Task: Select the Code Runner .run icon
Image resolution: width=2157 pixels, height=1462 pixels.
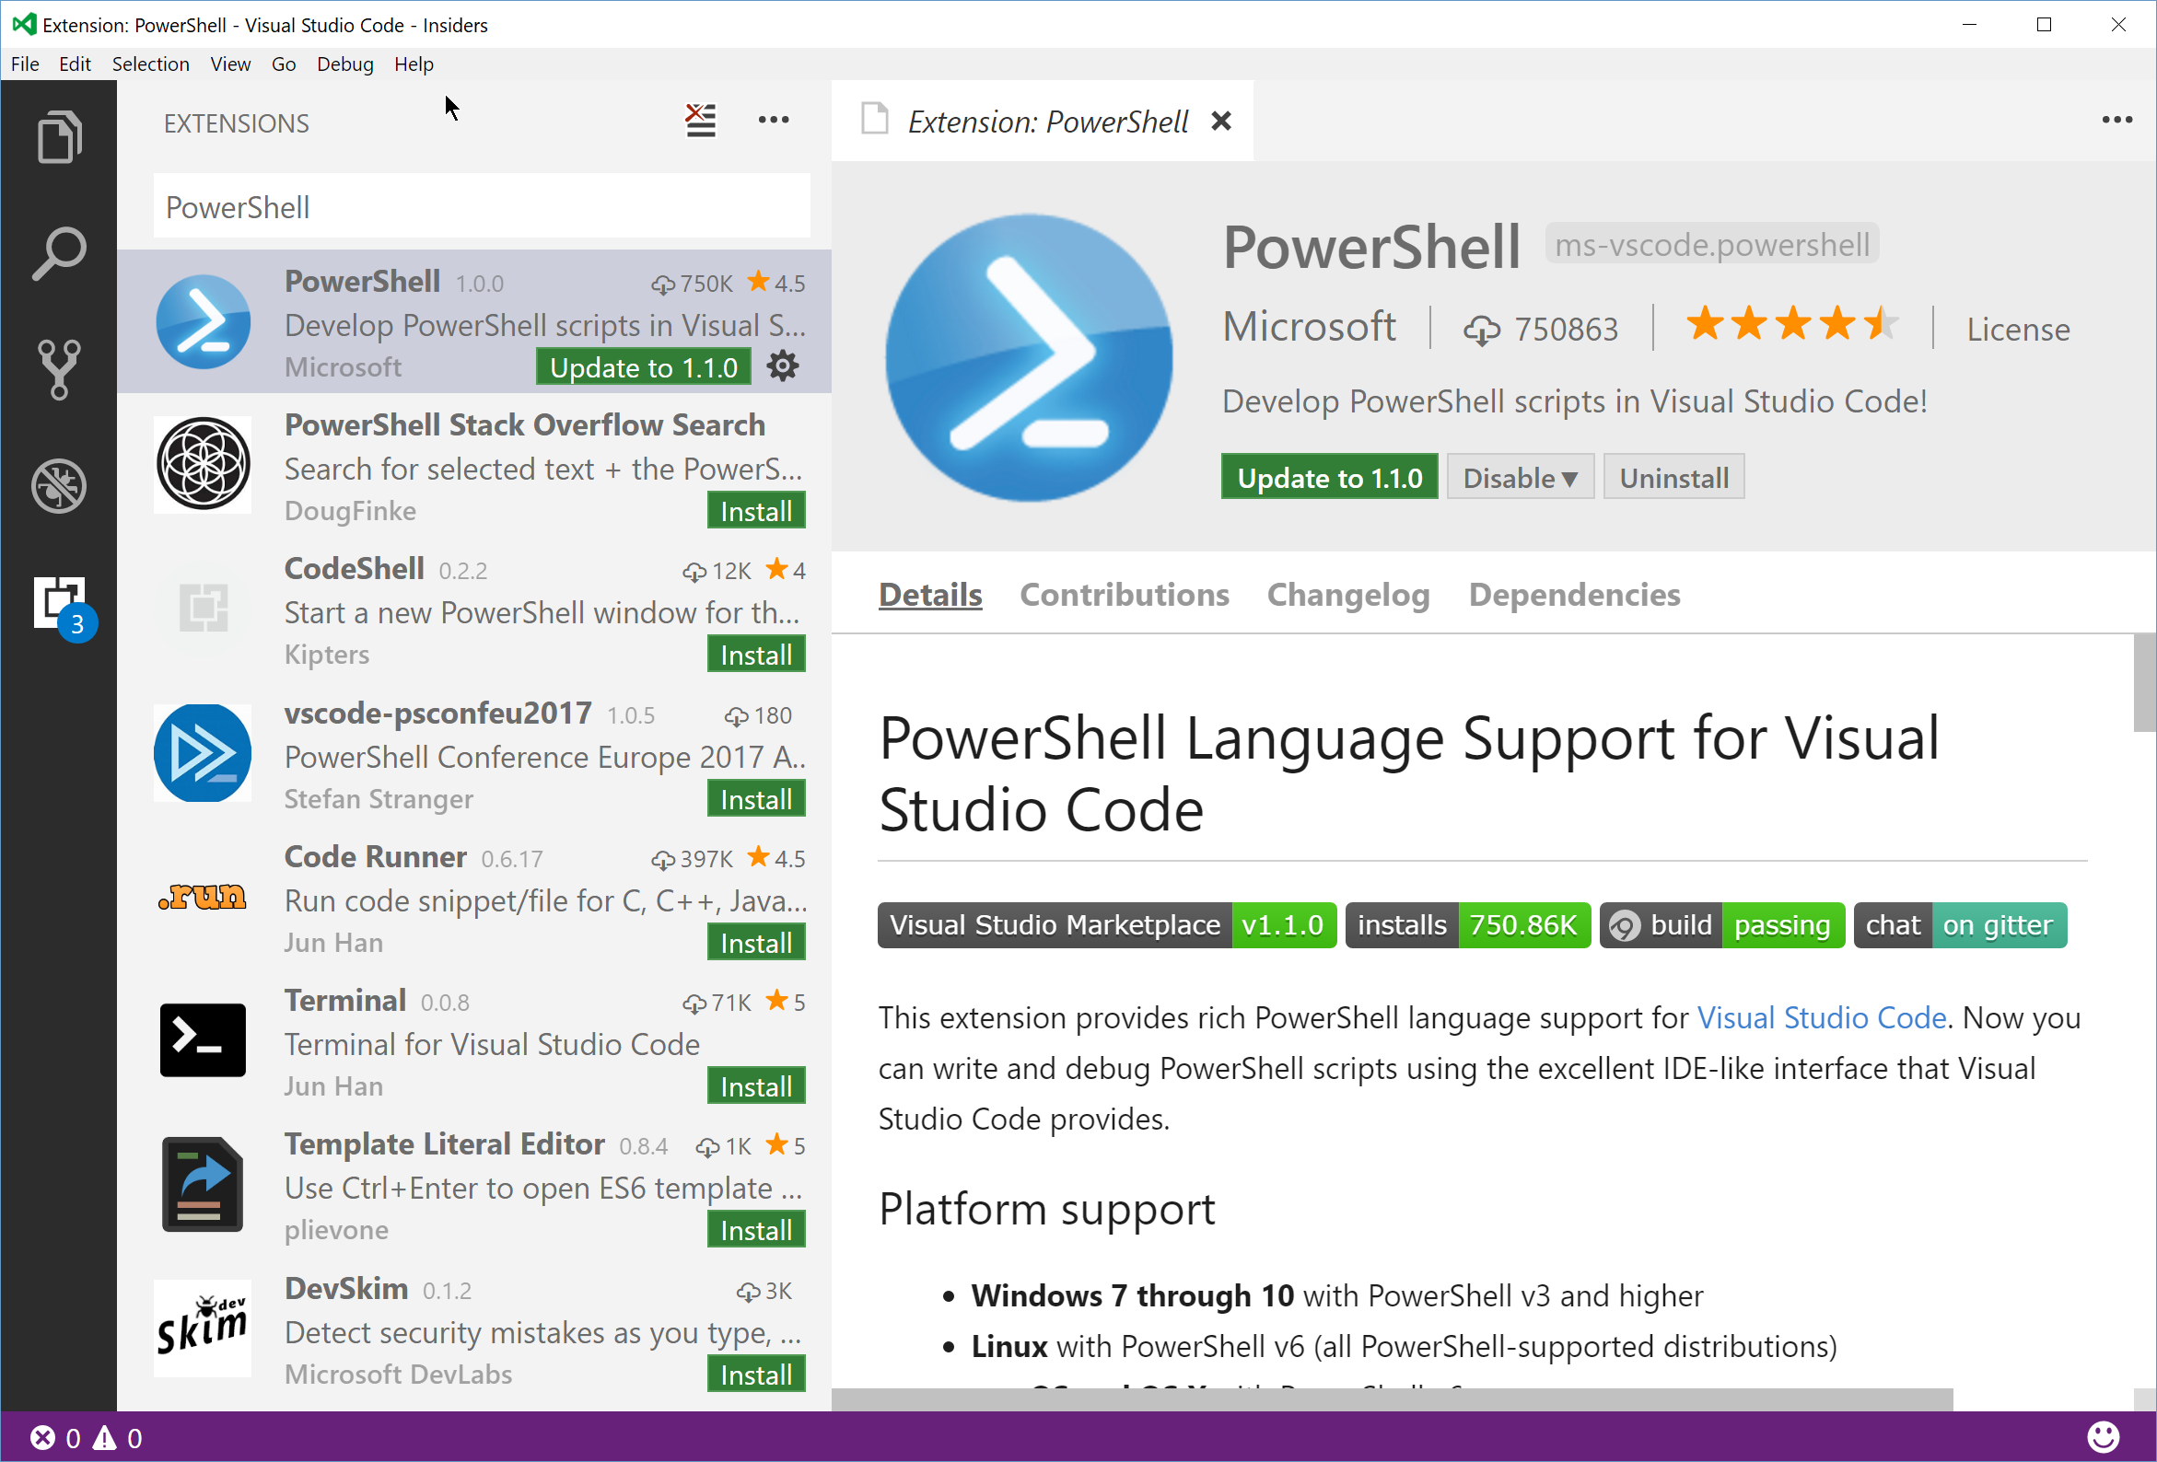Action: point(203,896)
